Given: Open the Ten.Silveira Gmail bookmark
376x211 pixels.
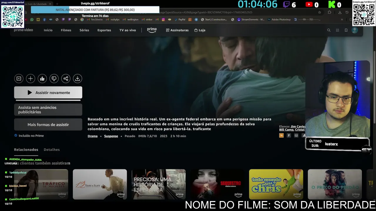Looking at the screenshot, I should [95, 20].
